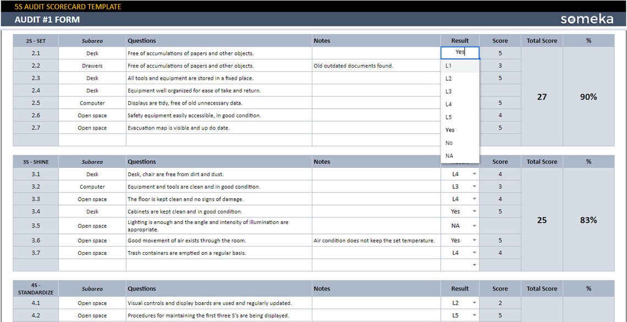Image resolution: width=627 pixels, height=322 pixels.
Task: Click the 4S section Result column header
Action: [460, 288]
